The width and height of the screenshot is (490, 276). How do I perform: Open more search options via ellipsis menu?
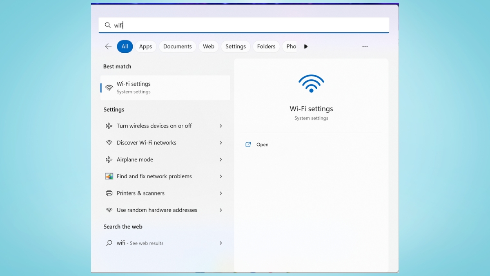tap(365, 46)
